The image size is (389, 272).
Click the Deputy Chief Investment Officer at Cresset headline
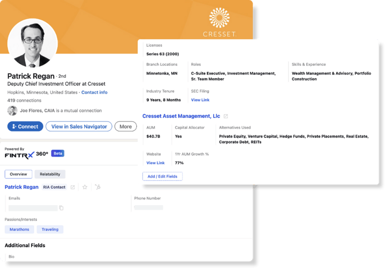(57, 84)
